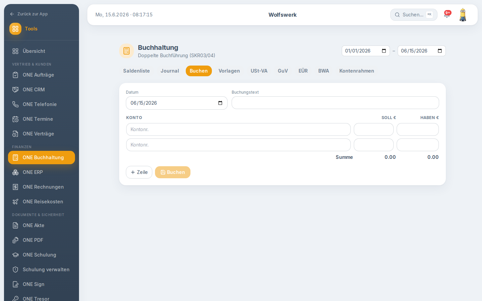Focus first row Haben amount field
The height and width of the screenshot is (301, 482).
click(418, 129)
